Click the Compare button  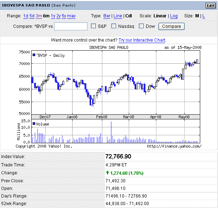click(172, 26)
